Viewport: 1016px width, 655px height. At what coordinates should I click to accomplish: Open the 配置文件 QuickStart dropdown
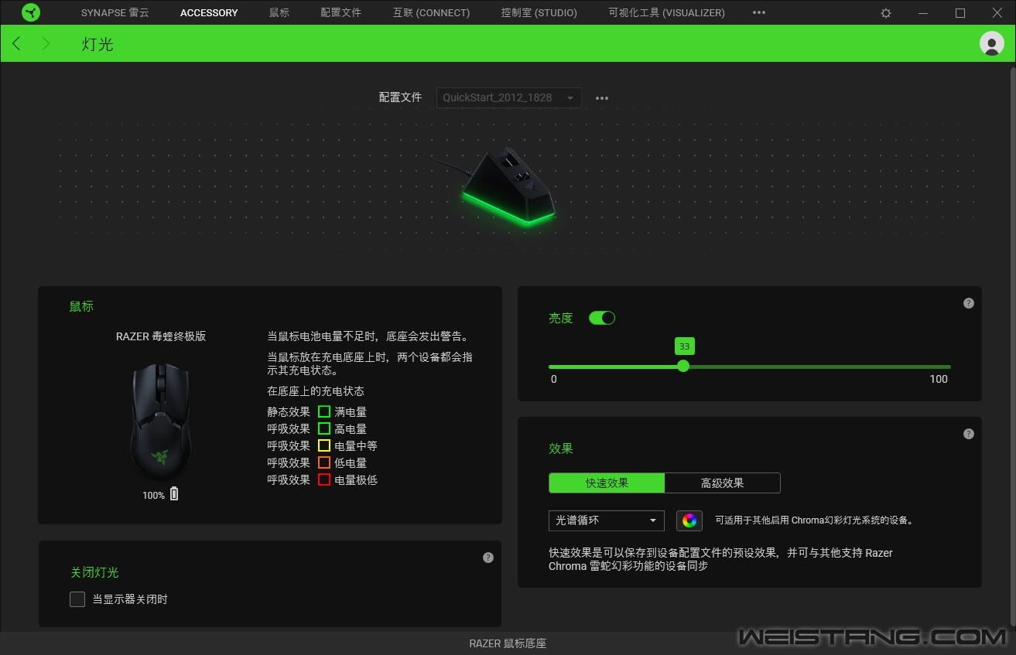[x=509, y=97]
